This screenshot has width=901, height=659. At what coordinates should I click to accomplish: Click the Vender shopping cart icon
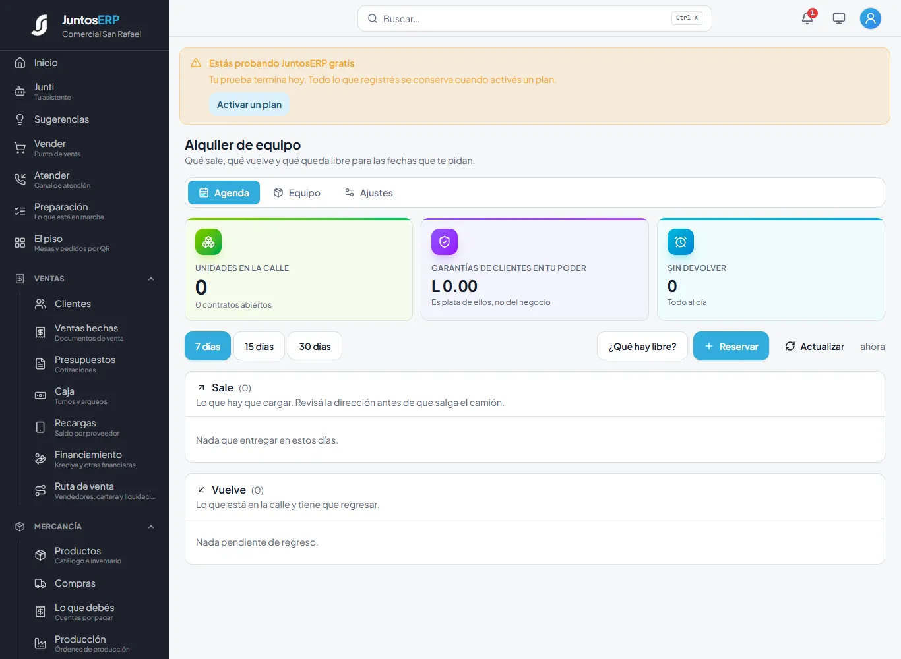(20, 148)
